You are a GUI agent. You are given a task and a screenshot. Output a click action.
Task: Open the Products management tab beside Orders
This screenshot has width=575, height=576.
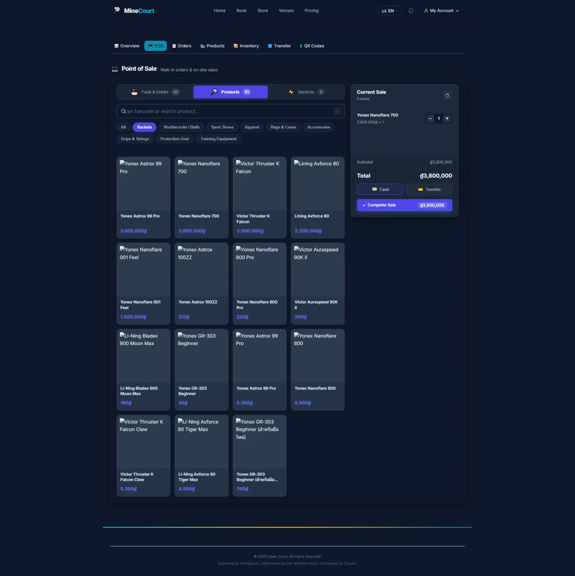coord(212,46)
